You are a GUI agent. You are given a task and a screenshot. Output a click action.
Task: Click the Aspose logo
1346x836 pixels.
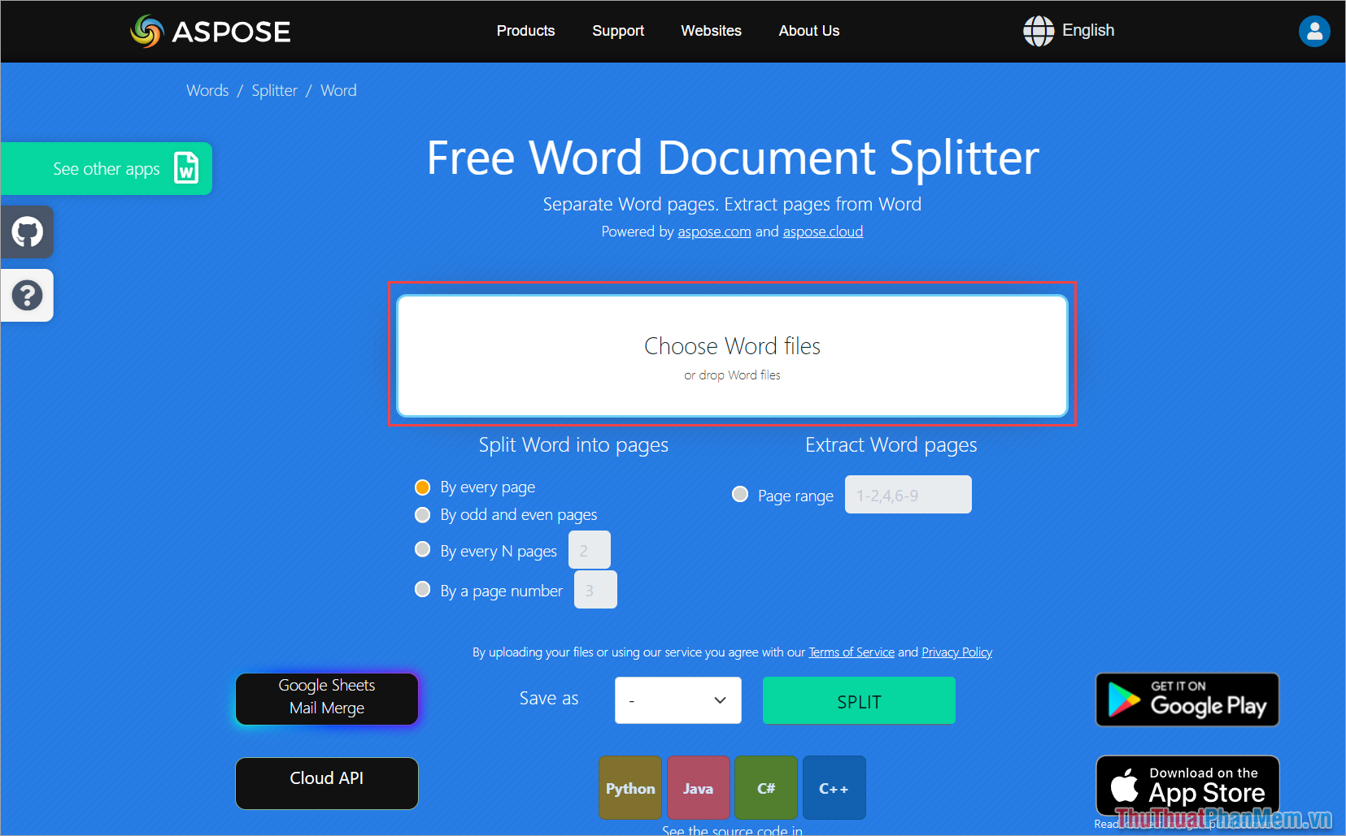(209, 31)
